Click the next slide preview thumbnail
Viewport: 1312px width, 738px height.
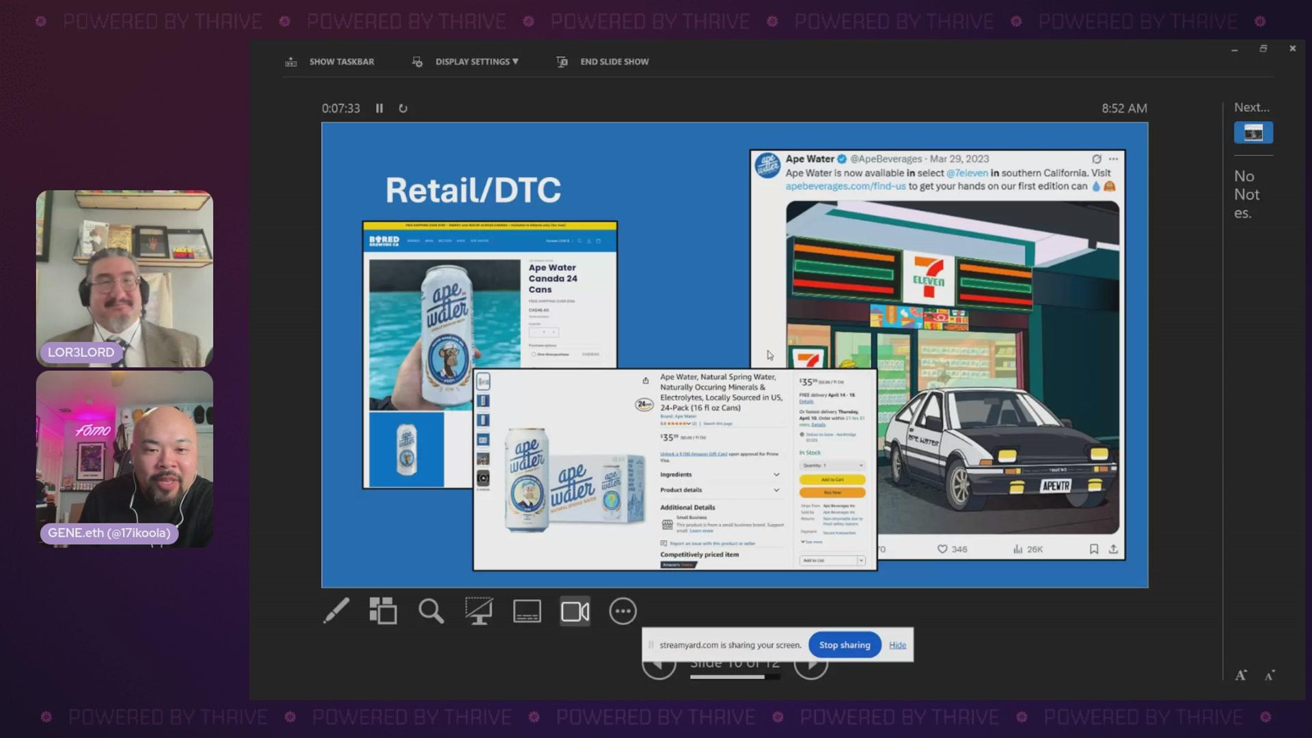click(1253, 133)
